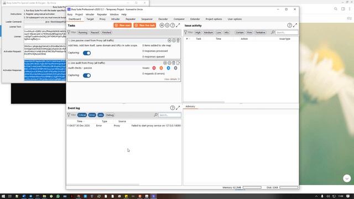Switch to the Decoder tab

click(x=163, y=19)
